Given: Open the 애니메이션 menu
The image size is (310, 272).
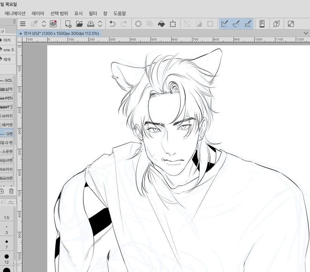Looking at the screenshot, I should coord(15,13).
